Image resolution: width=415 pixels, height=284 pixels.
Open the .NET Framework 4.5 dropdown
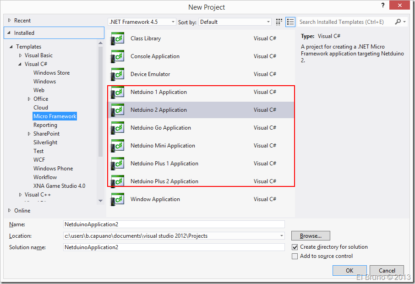click(142, 22)
